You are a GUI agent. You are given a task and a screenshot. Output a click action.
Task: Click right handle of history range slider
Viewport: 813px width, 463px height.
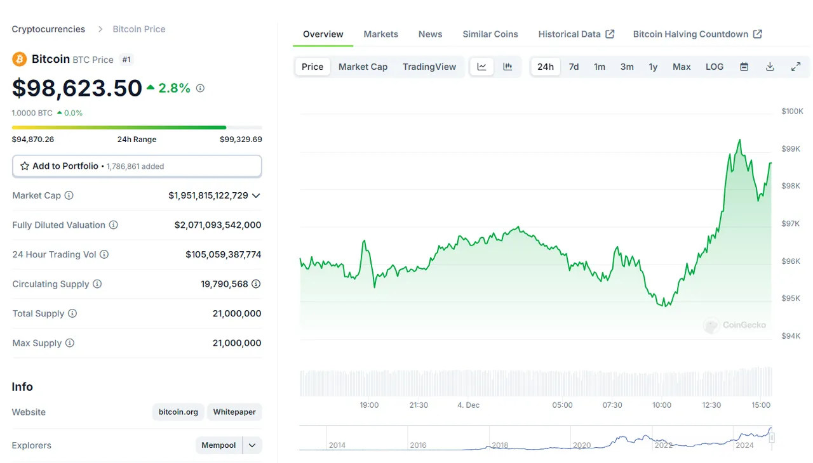pos(772,438)
